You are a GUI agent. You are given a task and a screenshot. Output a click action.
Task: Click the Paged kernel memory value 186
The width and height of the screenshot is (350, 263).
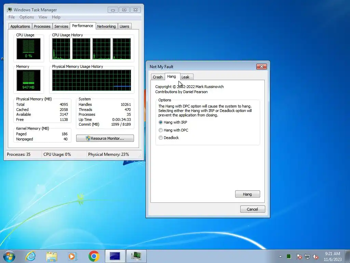[x=65, y=134]
